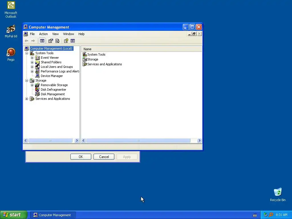Image resolution: width=292 pixels, height=219 pixels.
Task: Click the Forward arrow toolbar icon
Action: point(33,41)
